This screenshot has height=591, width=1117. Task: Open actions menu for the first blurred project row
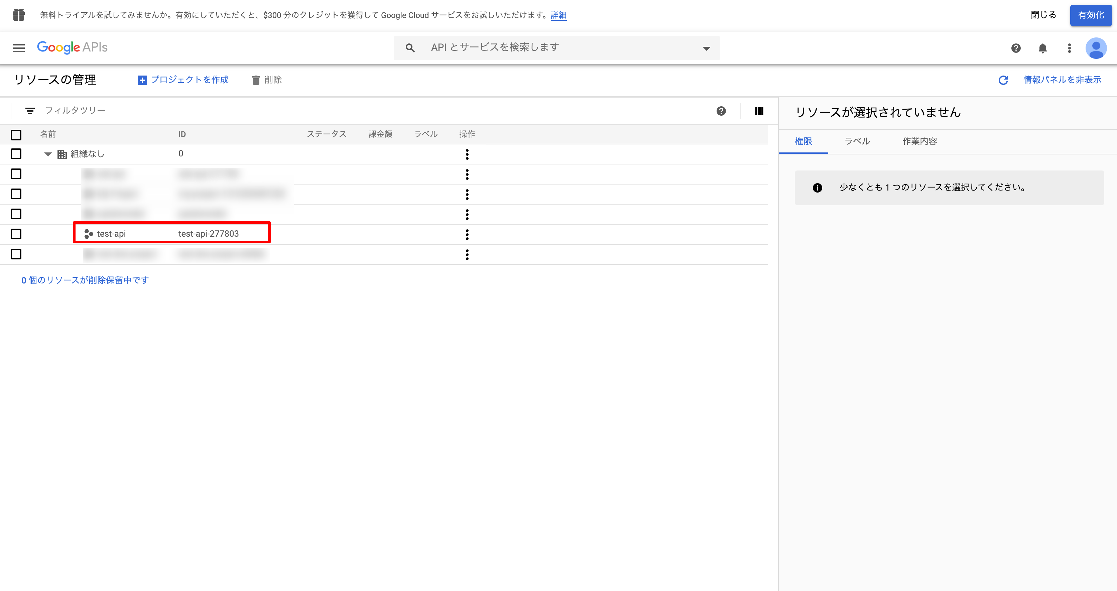(467, 174)
